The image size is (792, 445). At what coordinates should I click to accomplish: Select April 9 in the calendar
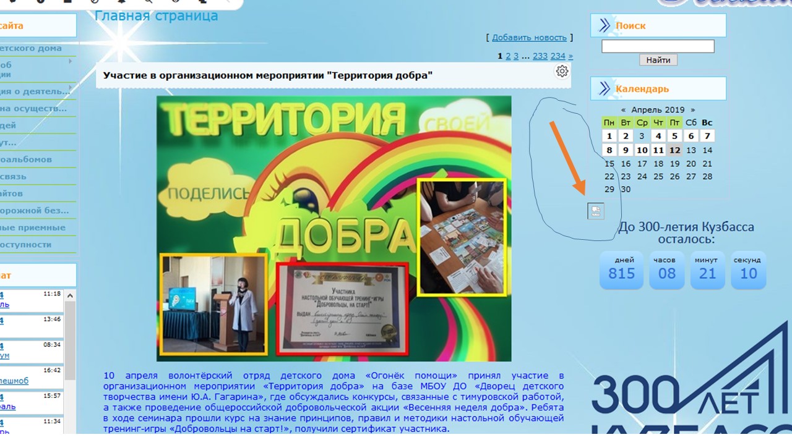pyautogui.click(x=626, y=150)
